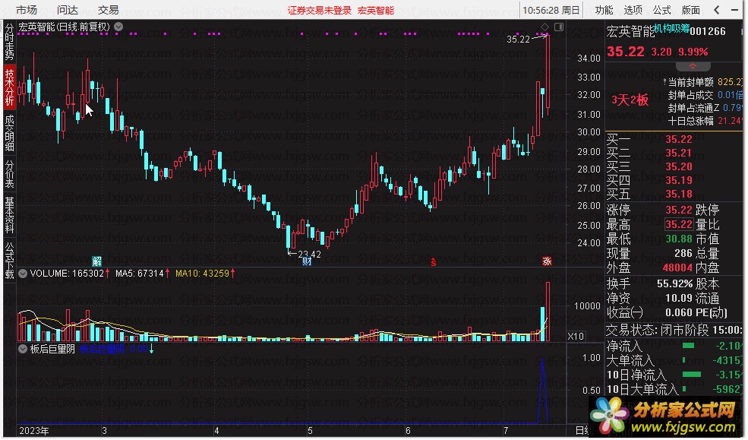This screenshot has height=440, width=748.
Task: Open the 公式 menu
Action: point(661,10)
